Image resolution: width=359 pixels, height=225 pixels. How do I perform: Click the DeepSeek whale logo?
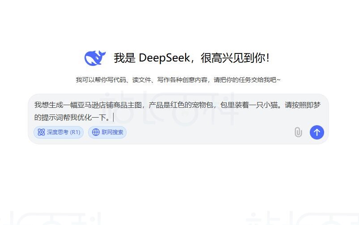click(x=95, y=58)
